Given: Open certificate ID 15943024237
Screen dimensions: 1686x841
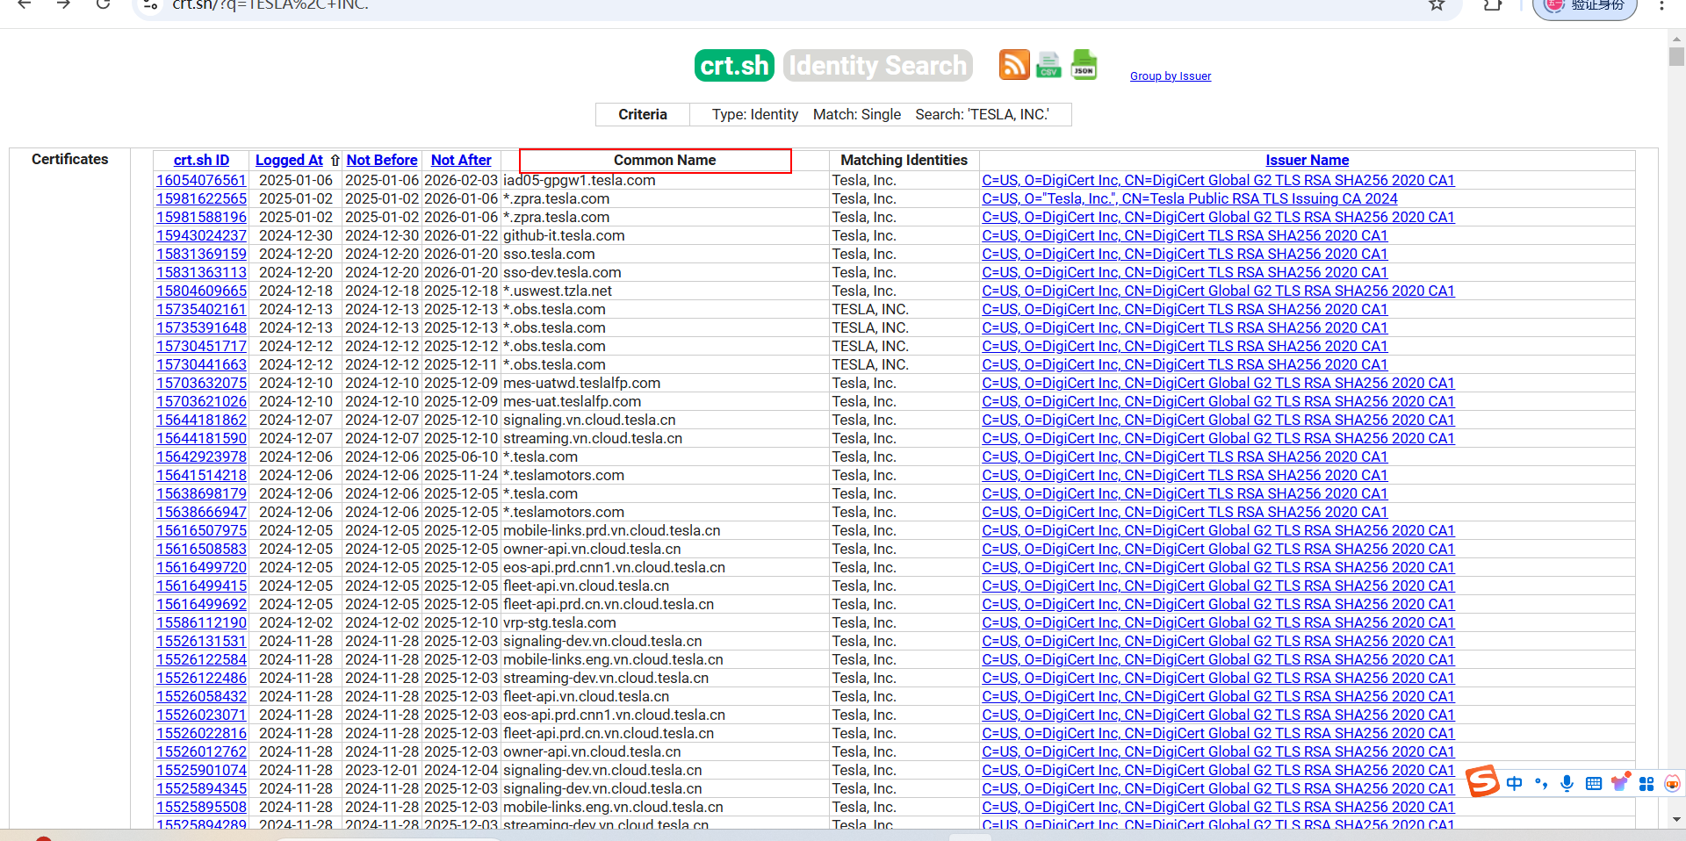Looking at the screenshot, I should [201, 235].
